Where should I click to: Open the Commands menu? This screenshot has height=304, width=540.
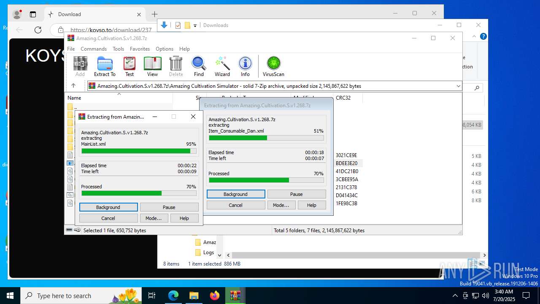94,49
